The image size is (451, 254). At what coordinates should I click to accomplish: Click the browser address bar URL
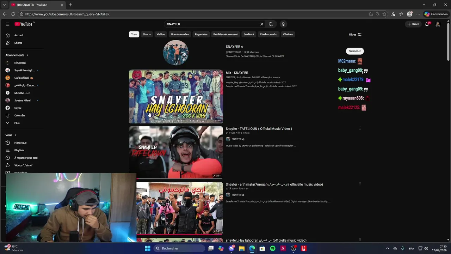click(x=67, y=14)
